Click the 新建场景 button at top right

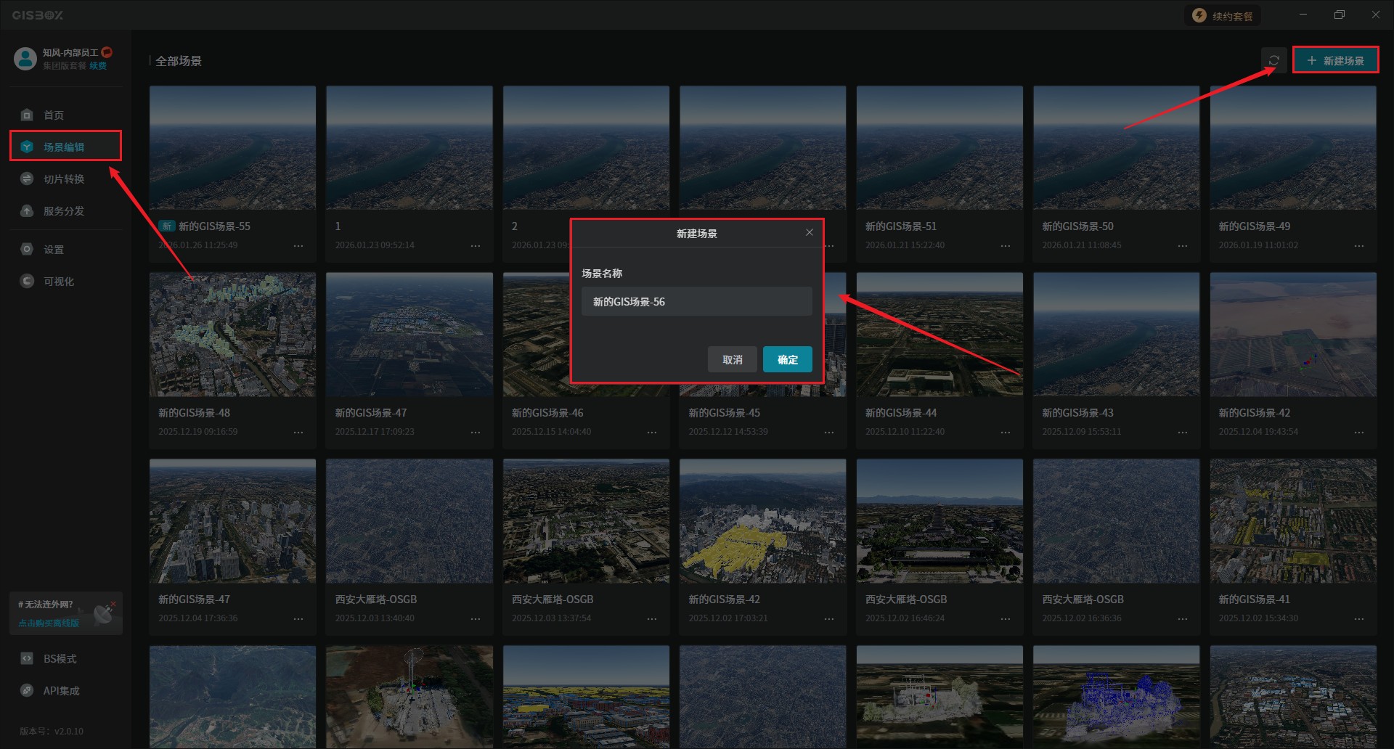pyautogui.click(x=1335, y=60)
